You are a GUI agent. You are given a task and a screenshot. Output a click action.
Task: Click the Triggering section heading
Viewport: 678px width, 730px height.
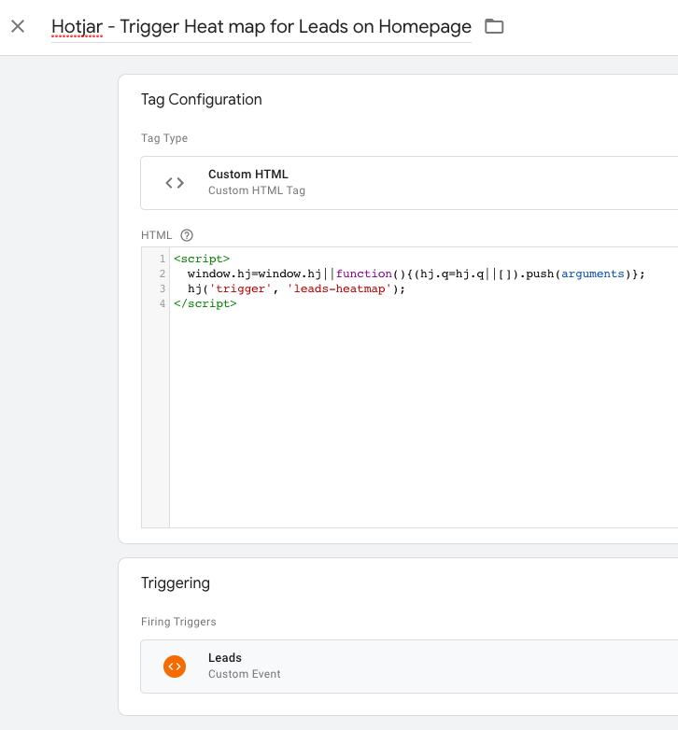pos(175,583)
